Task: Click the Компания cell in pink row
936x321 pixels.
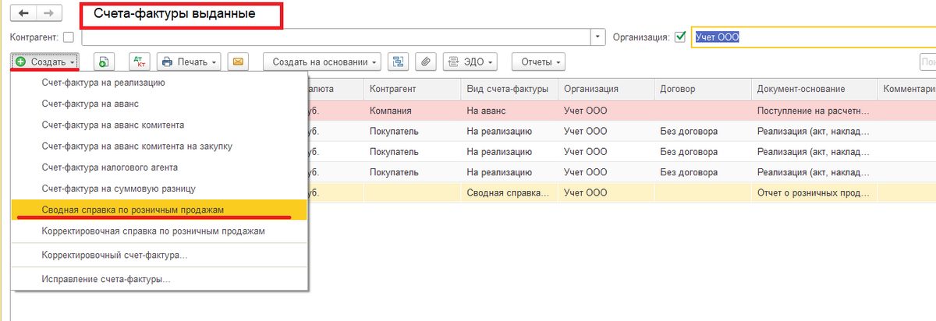Action: pyautogui.click(x=412, y=111)
